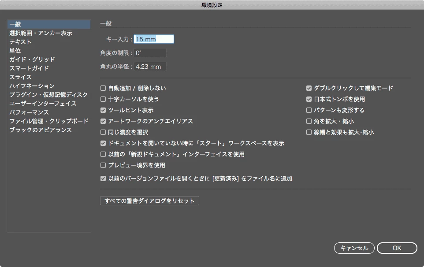The height and width of the screenshot is (267, 424).
Task: Open 単位 preferences section
Action: coord(15,51)
